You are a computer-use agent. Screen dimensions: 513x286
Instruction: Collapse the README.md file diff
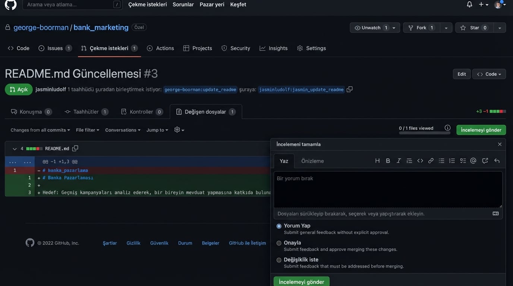(x=15, y=149)
